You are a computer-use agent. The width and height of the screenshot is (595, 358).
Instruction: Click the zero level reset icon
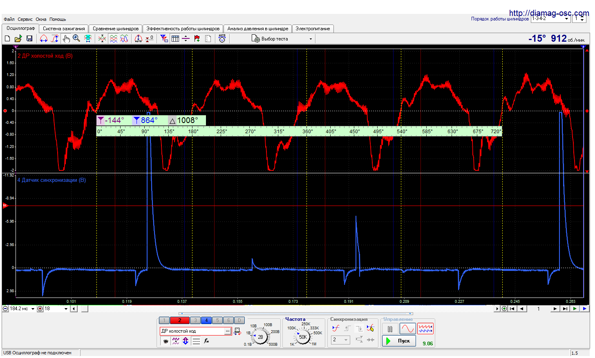(x=150, y=38)
